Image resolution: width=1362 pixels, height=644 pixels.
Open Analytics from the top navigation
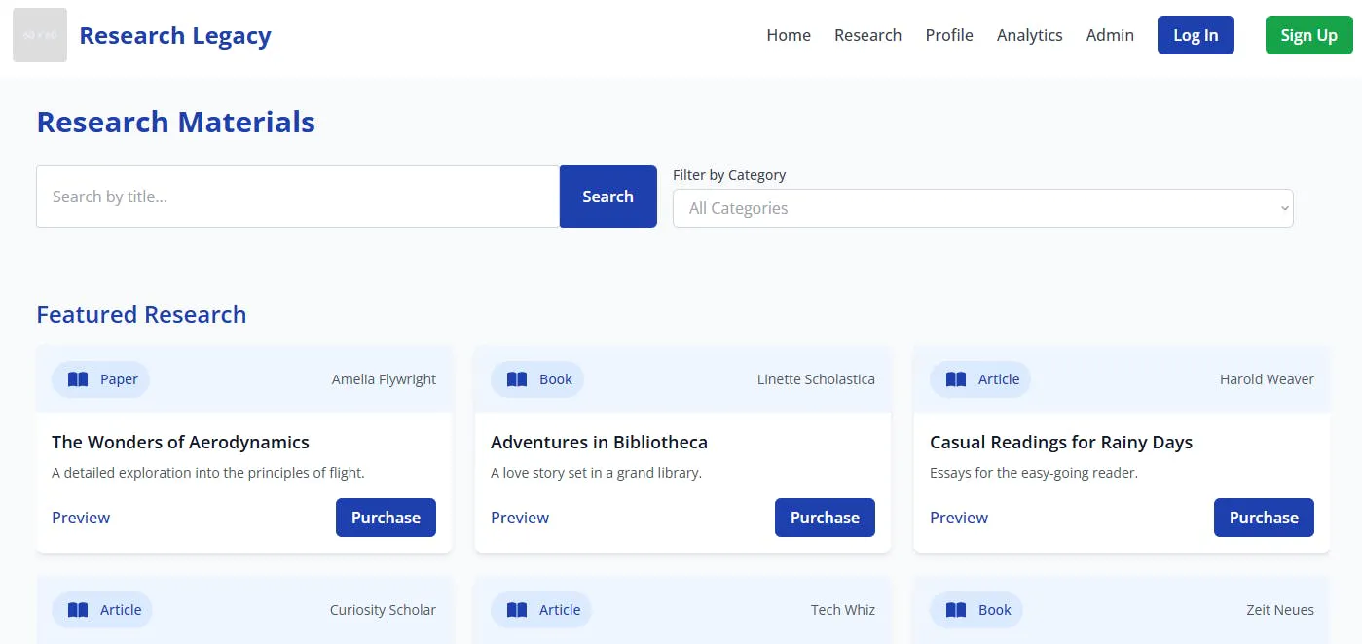(1029, 35)
